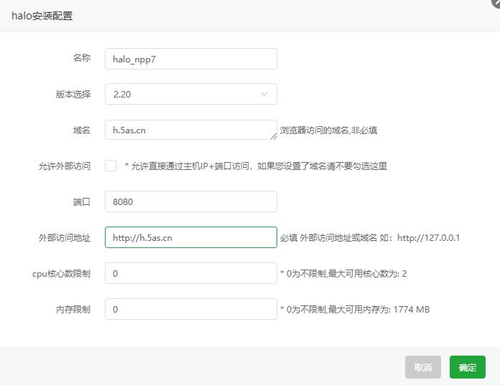Screen dimensions: 500x385
Task: Tick the 允许外部访问 checkbox
Action: [111, 166]
